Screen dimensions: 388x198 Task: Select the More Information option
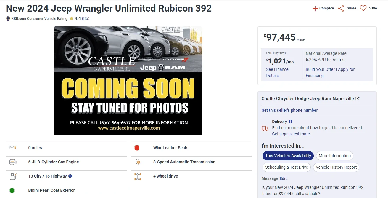pyautogui.click(x=334, y=156)
